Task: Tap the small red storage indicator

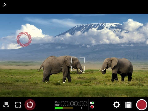Action: pyautogui.click(x=92, y=107)
